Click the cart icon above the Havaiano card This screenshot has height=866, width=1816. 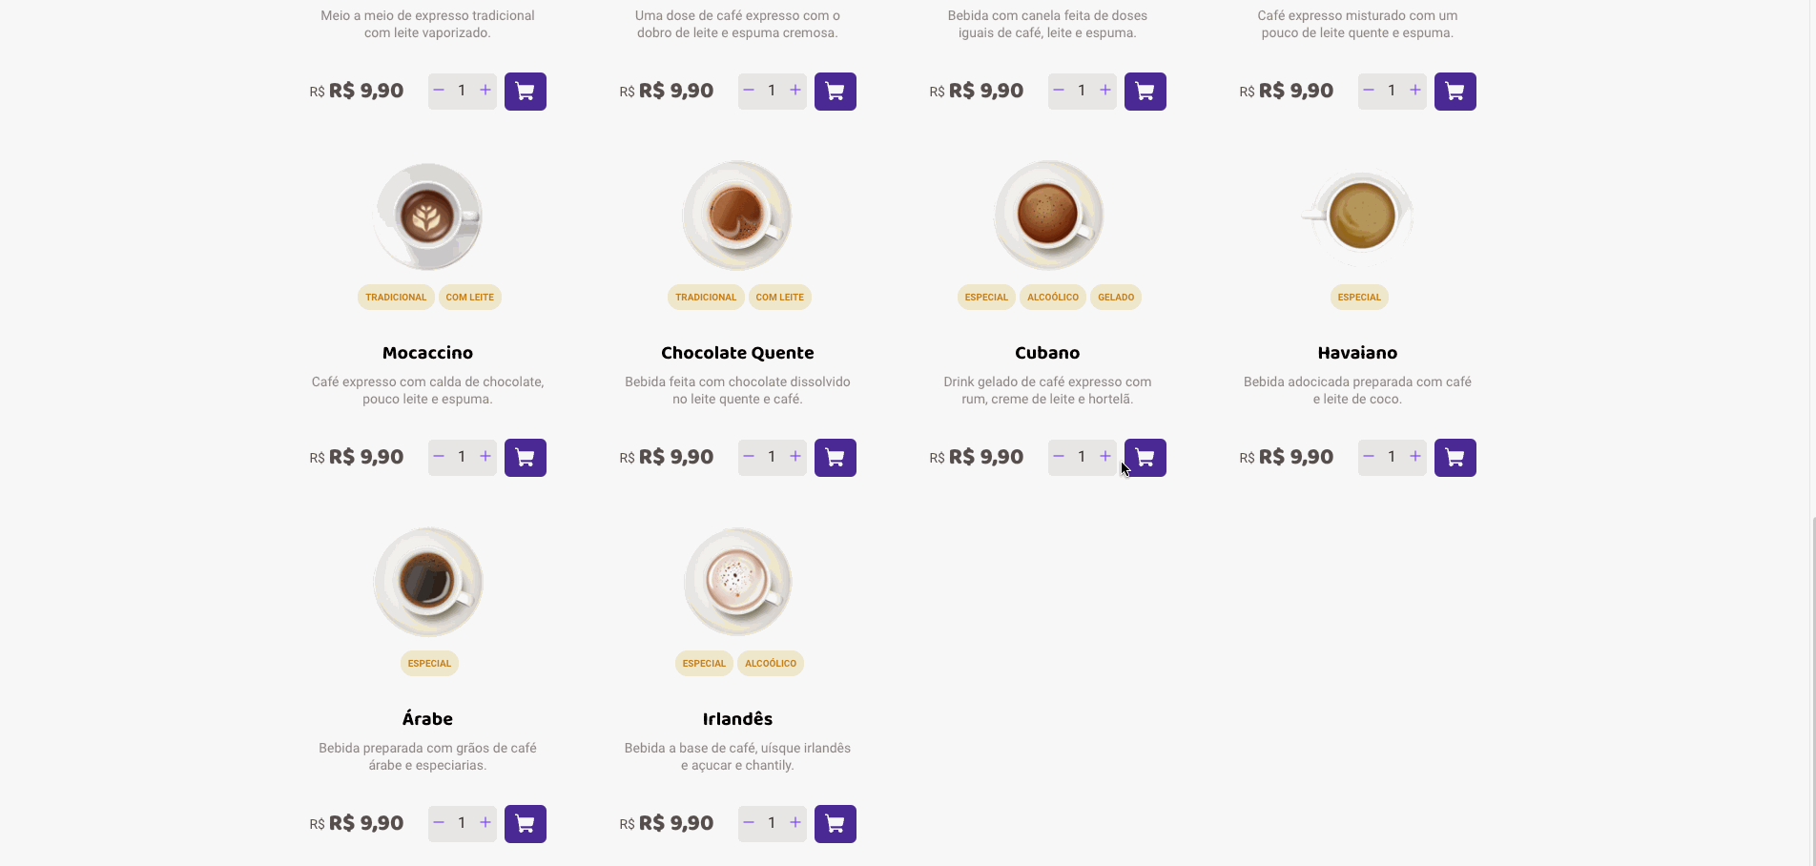[1455, 91]
